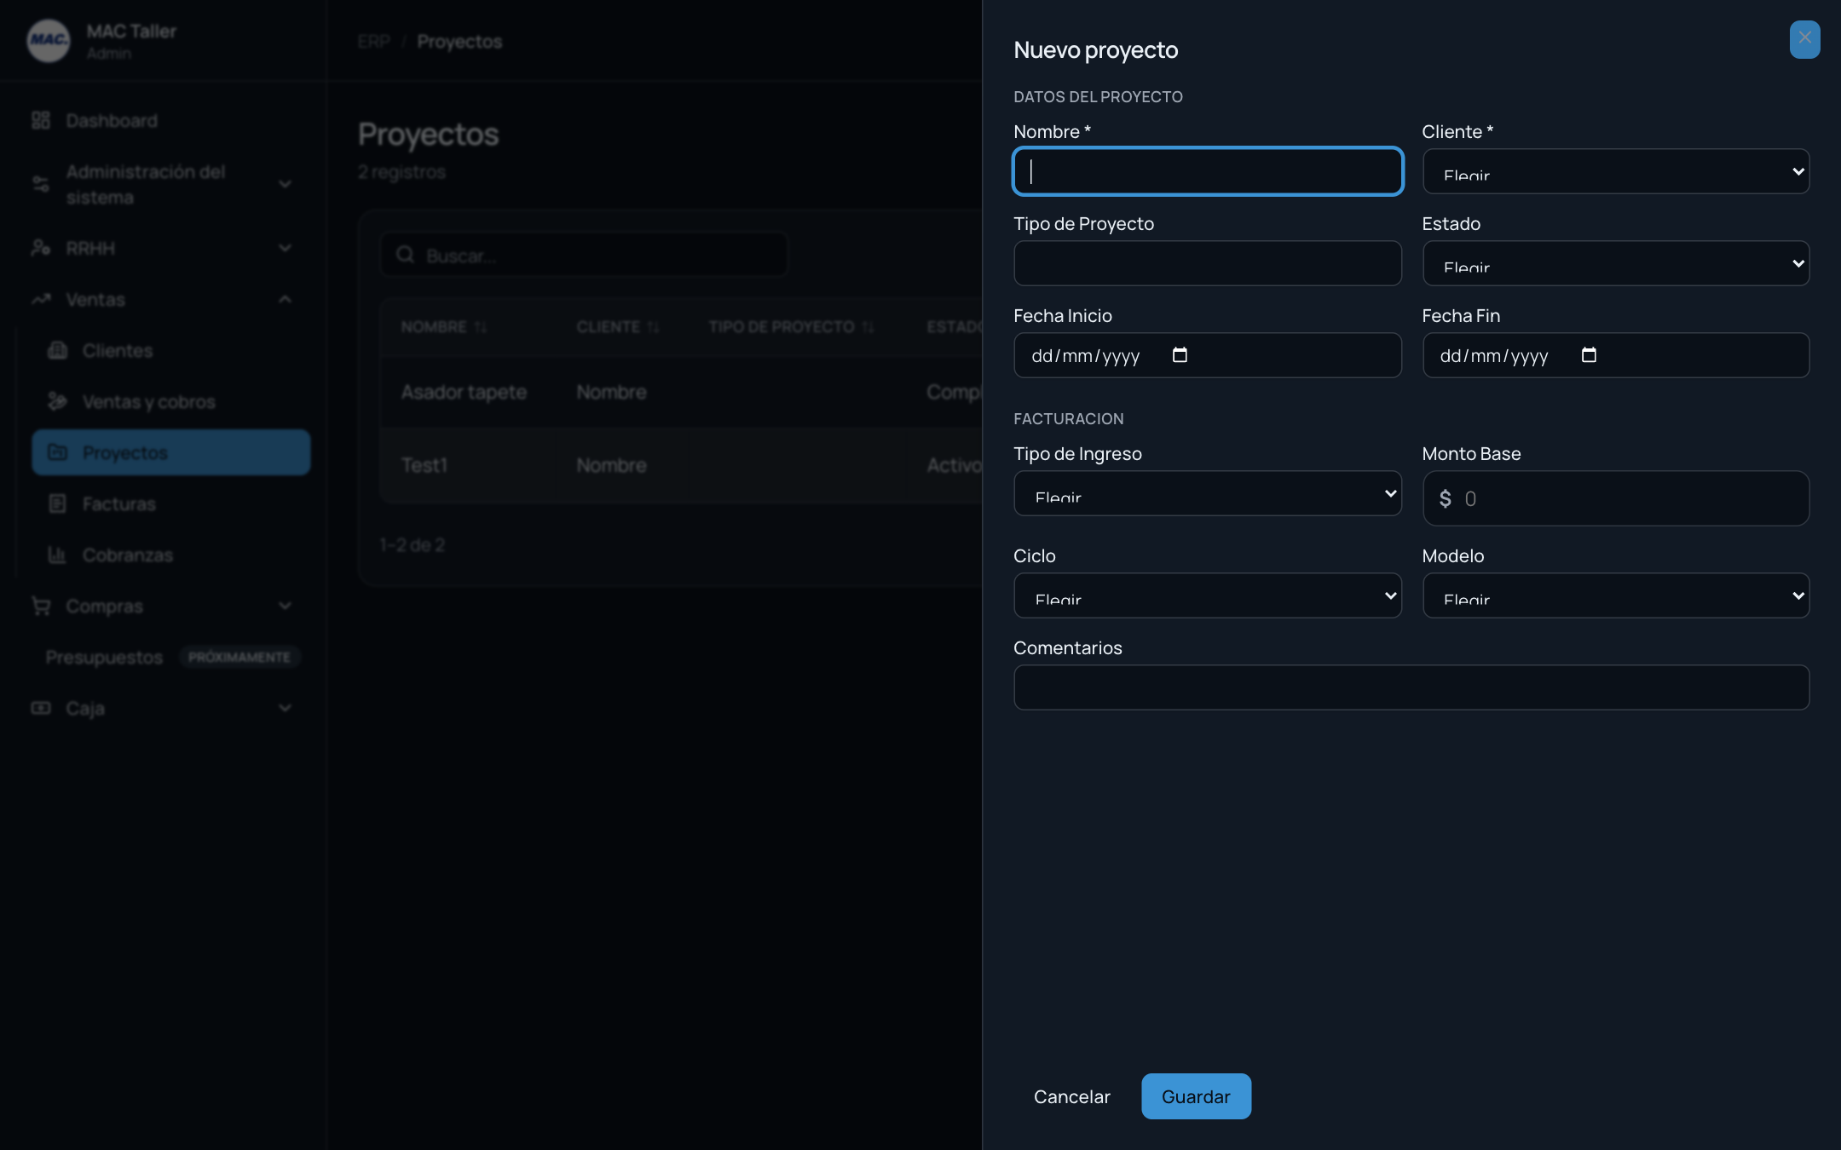Click the MAC Taller account name
Screen dimensions: 1841x1150
pos(131,32)
